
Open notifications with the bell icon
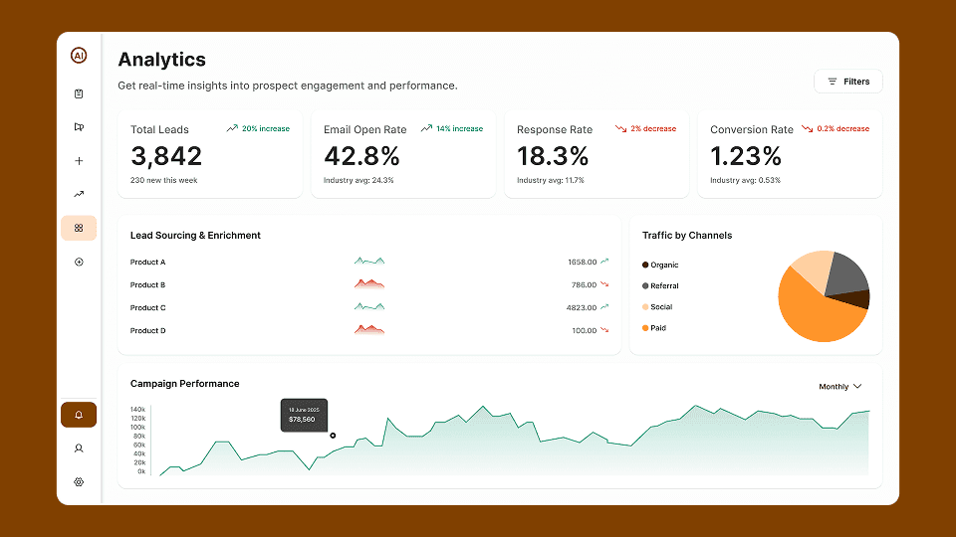[x=79, y=415]
